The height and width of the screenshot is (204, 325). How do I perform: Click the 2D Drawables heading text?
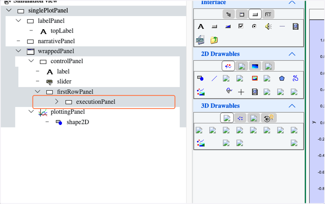(220, 54)
